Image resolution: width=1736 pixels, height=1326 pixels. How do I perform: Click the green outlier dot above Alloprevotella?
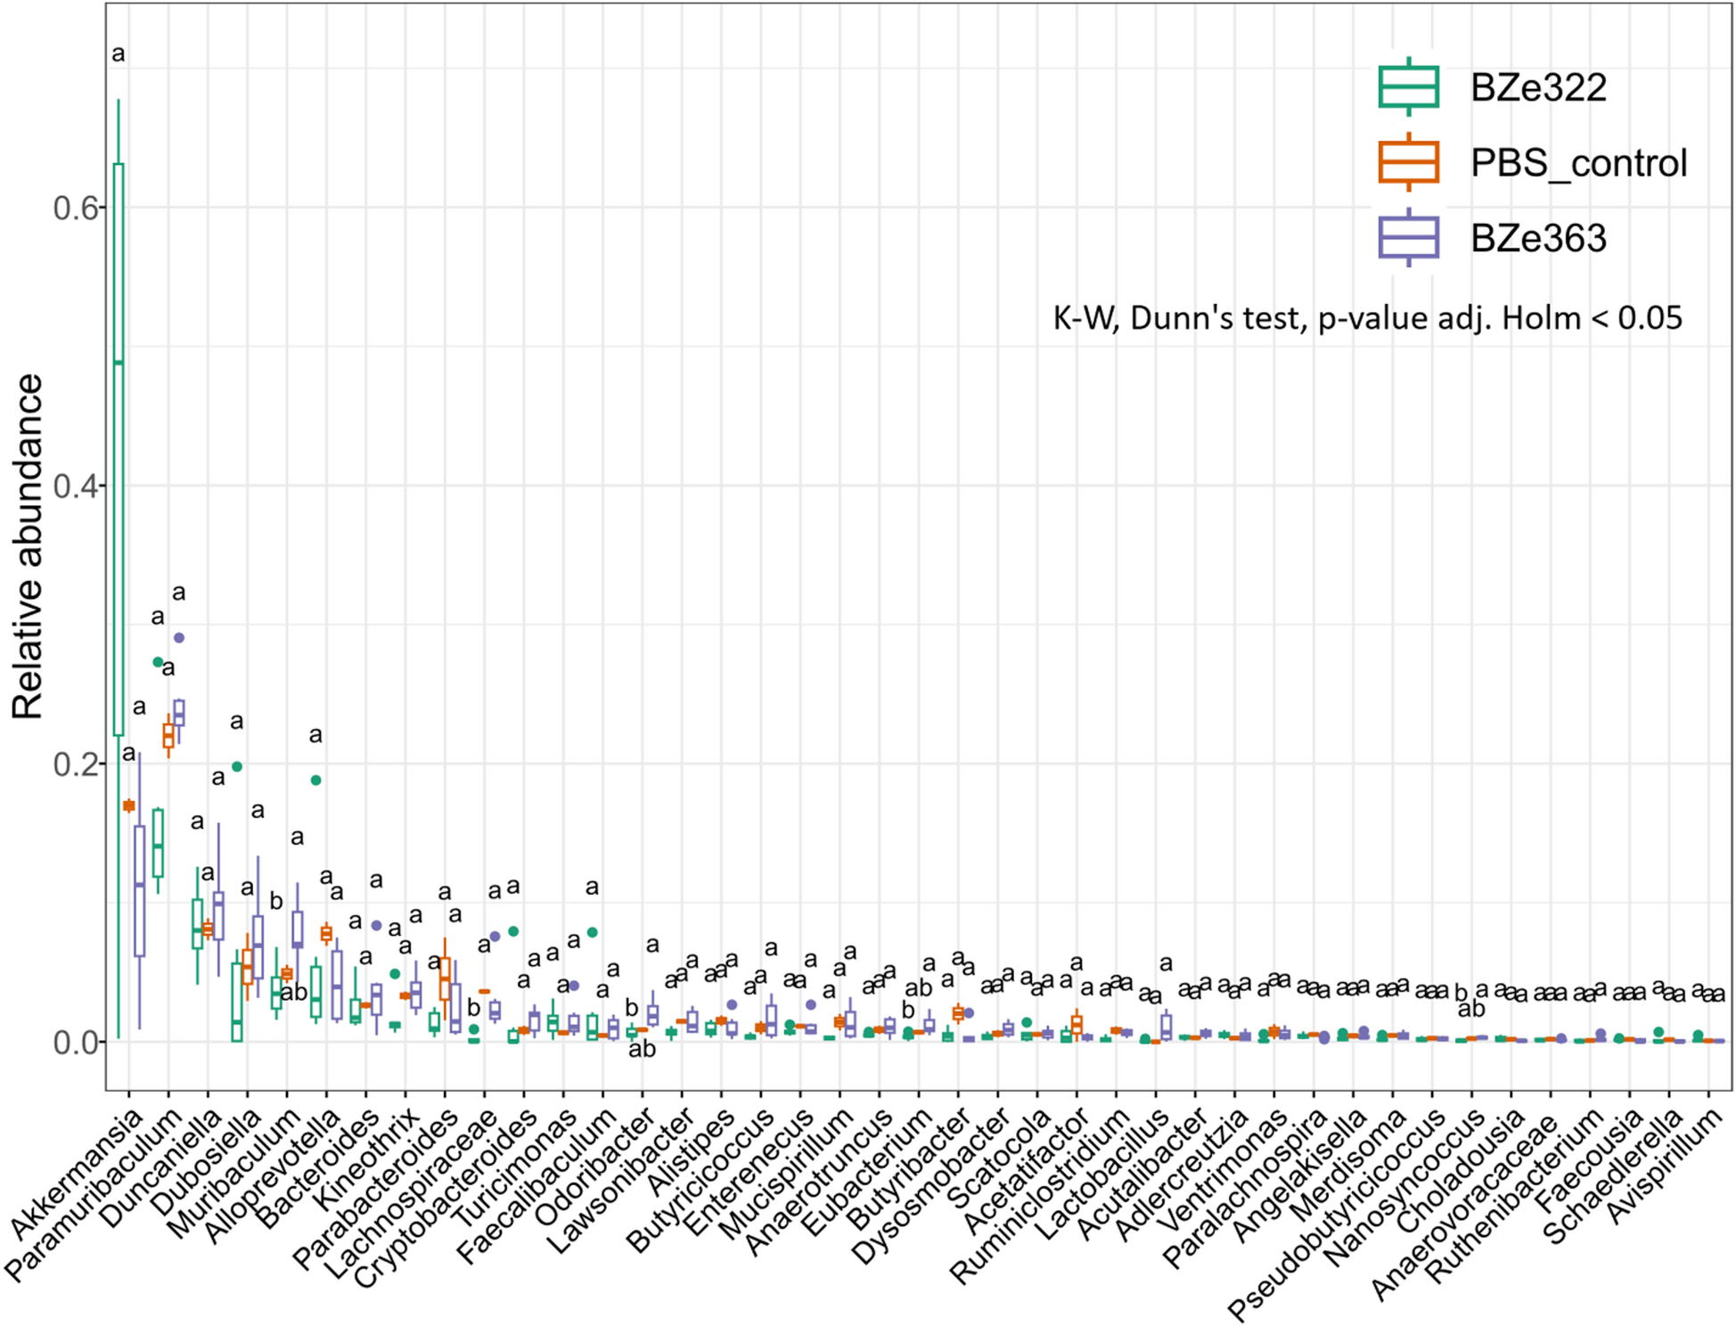point(315,781)
